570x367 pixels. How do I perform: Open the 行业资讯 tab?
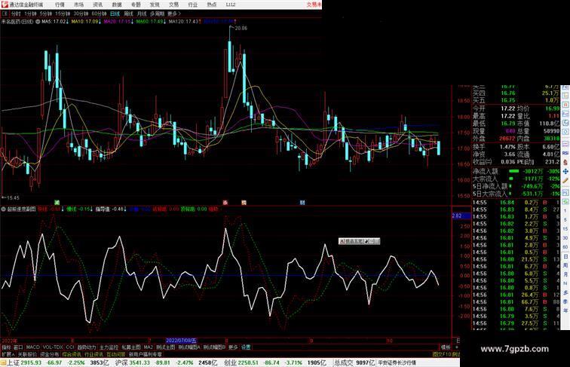(x=93, y=354)
